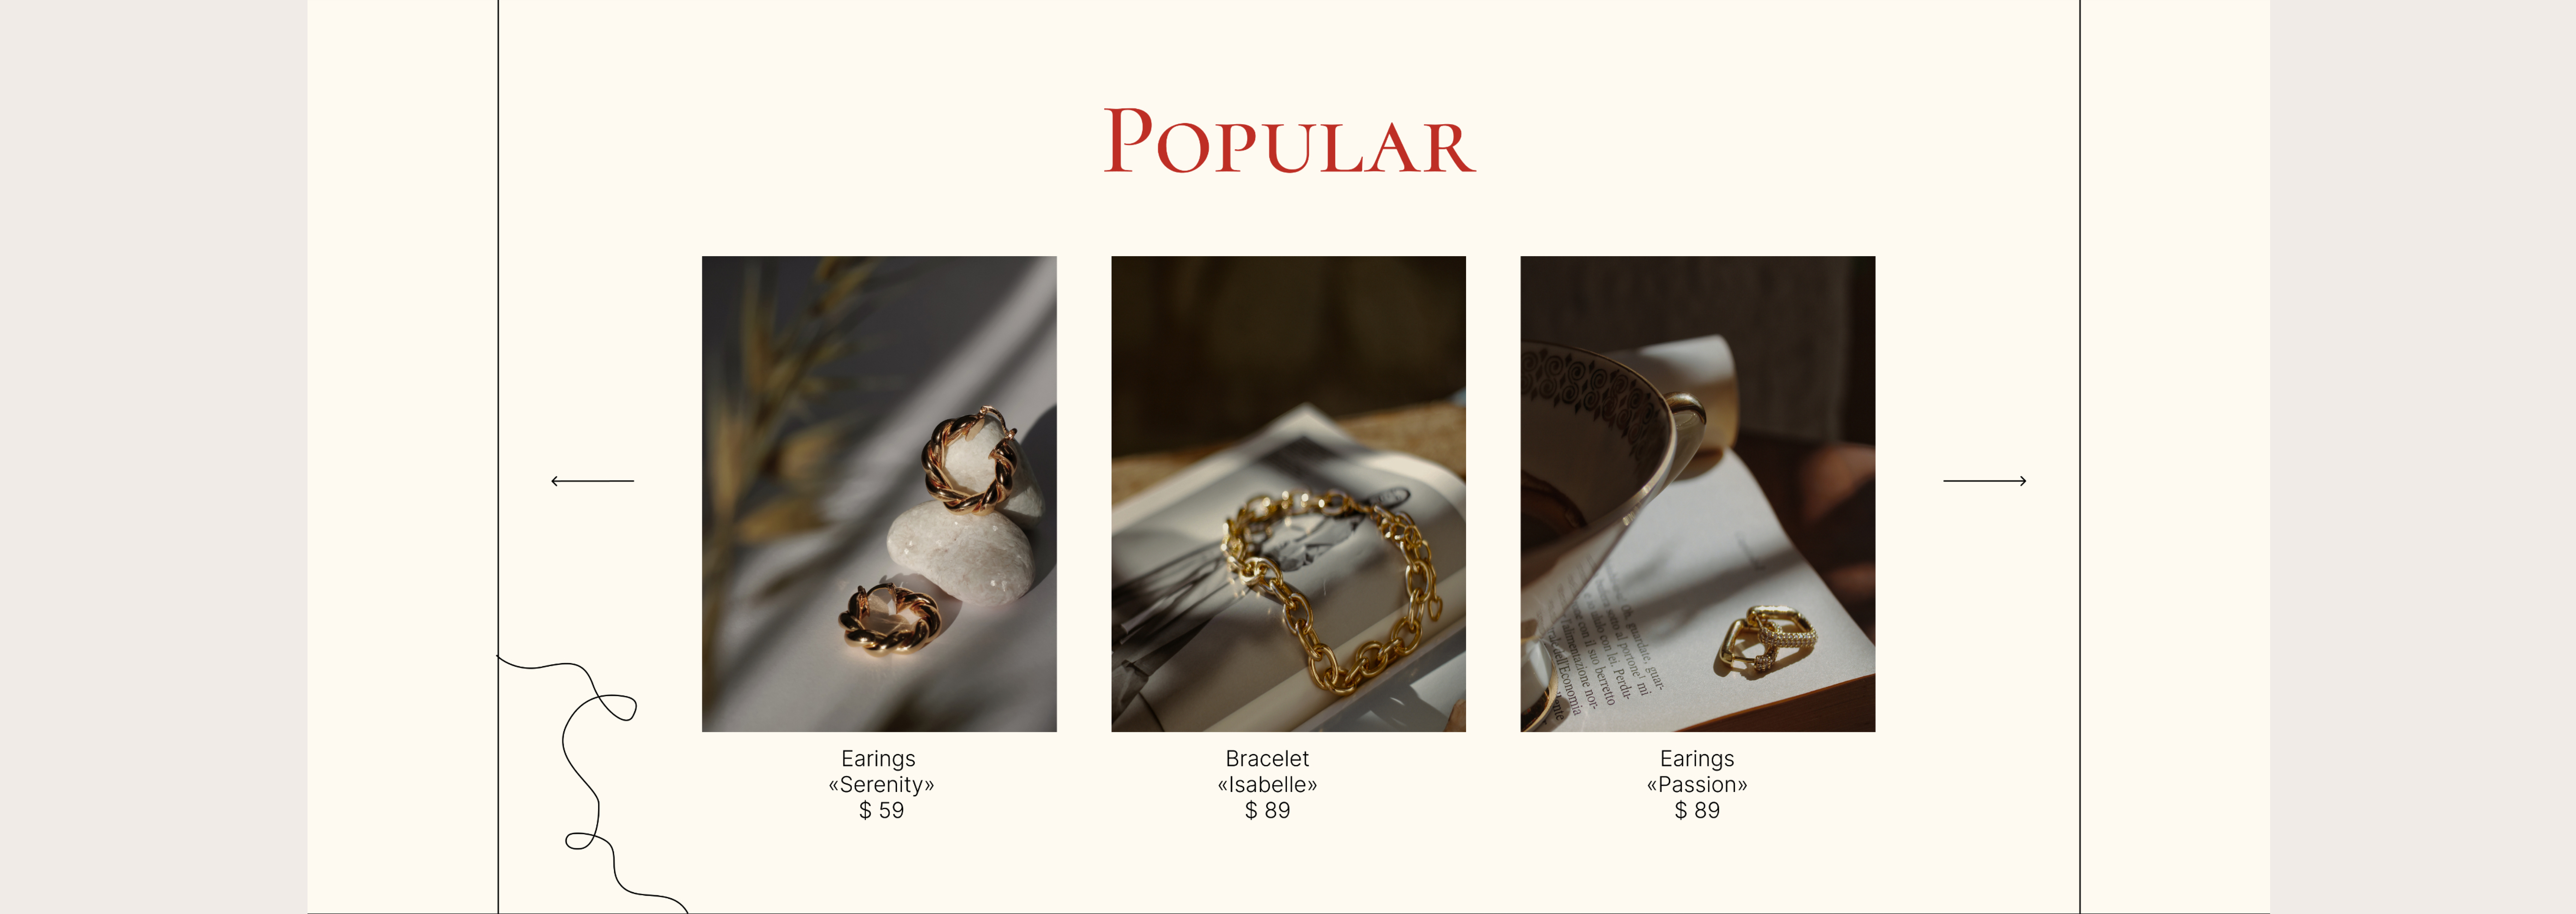Click the $ 89 price under Isabelle
This screenshot has height=914, width=2576.
click(1267, 811)
